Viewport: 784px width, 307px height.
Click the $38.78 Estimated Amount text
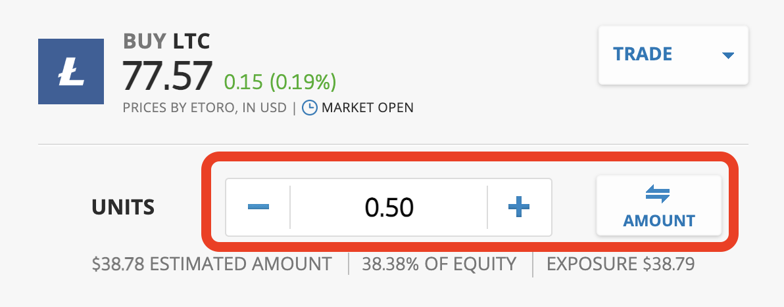(212, 264)
